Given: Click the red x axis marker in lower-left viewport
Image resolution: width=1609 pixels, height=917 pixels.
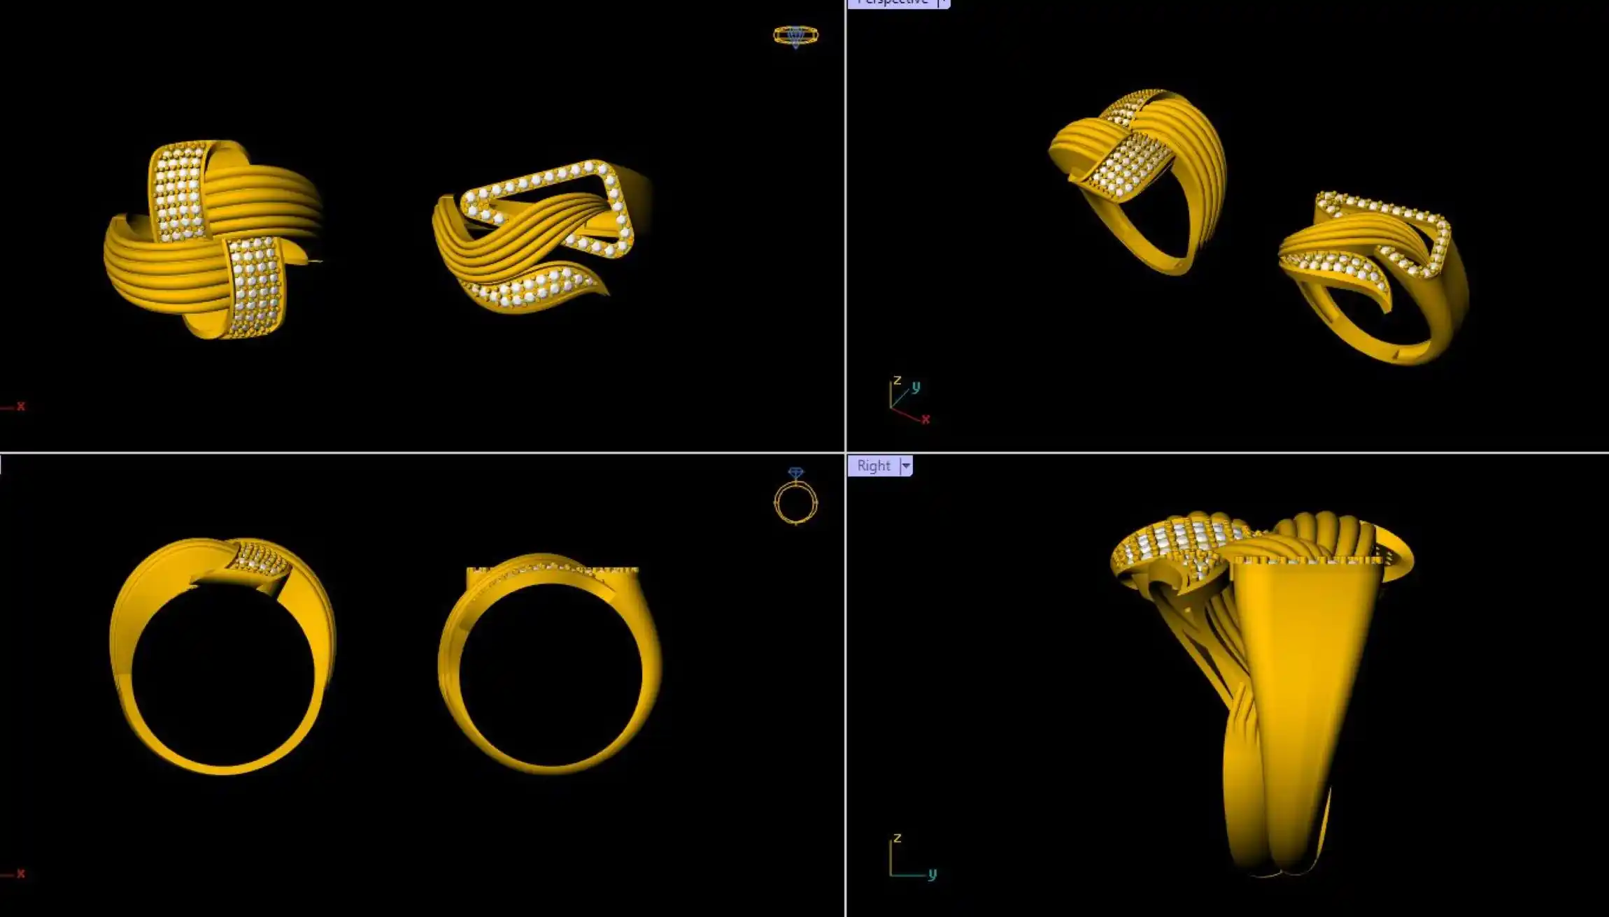Looking at the screenshot, I should pos(20,874).
